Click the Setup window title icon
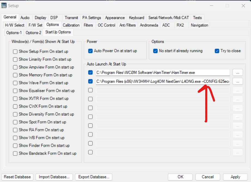The height and width of the screenshot is (182, 251). [4, 5]
